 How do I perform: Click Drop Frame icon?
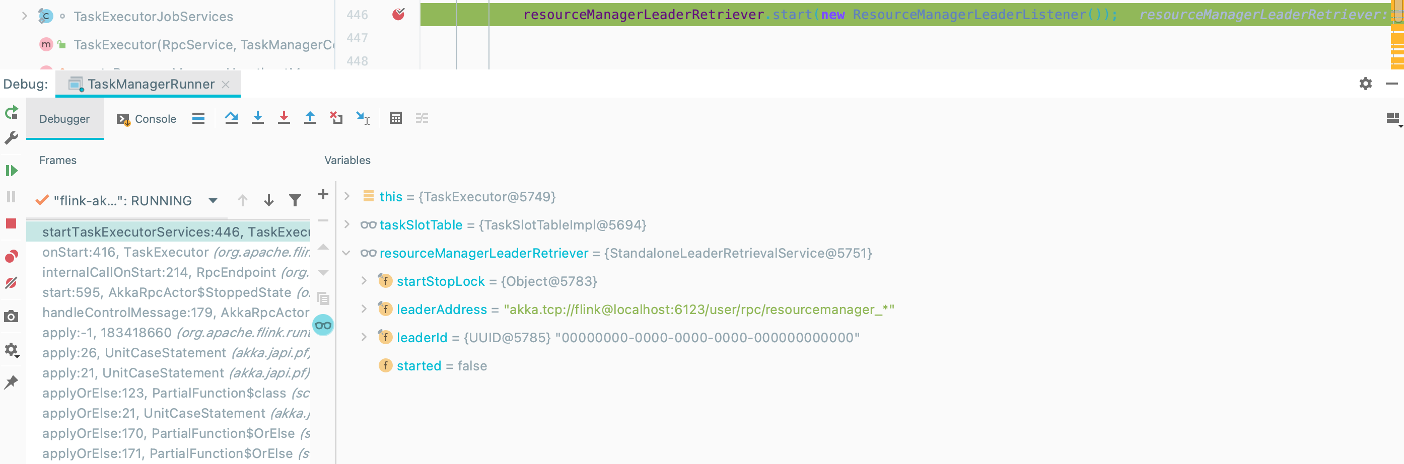(x=336, y=118)
